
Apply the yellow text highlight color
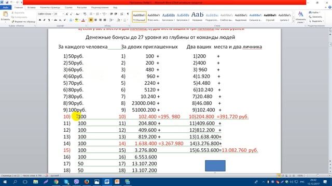pyautogui.click(x=76, y=20)
